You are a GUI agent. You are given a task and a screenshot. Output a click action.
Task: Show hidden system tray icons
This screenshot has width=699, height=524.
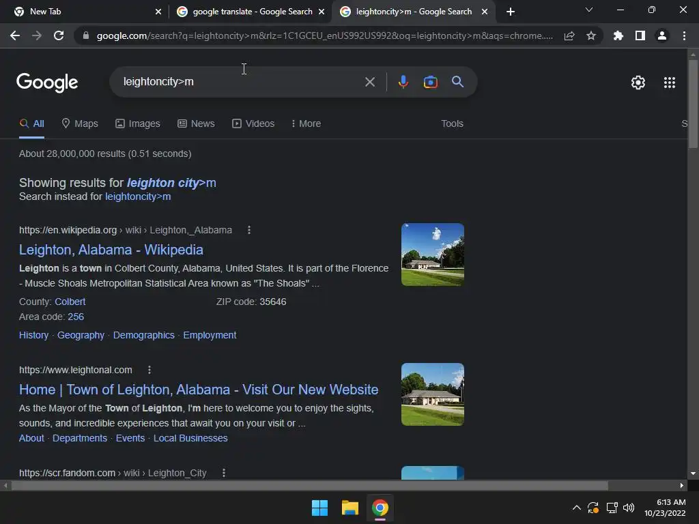(x=576, y=508)
